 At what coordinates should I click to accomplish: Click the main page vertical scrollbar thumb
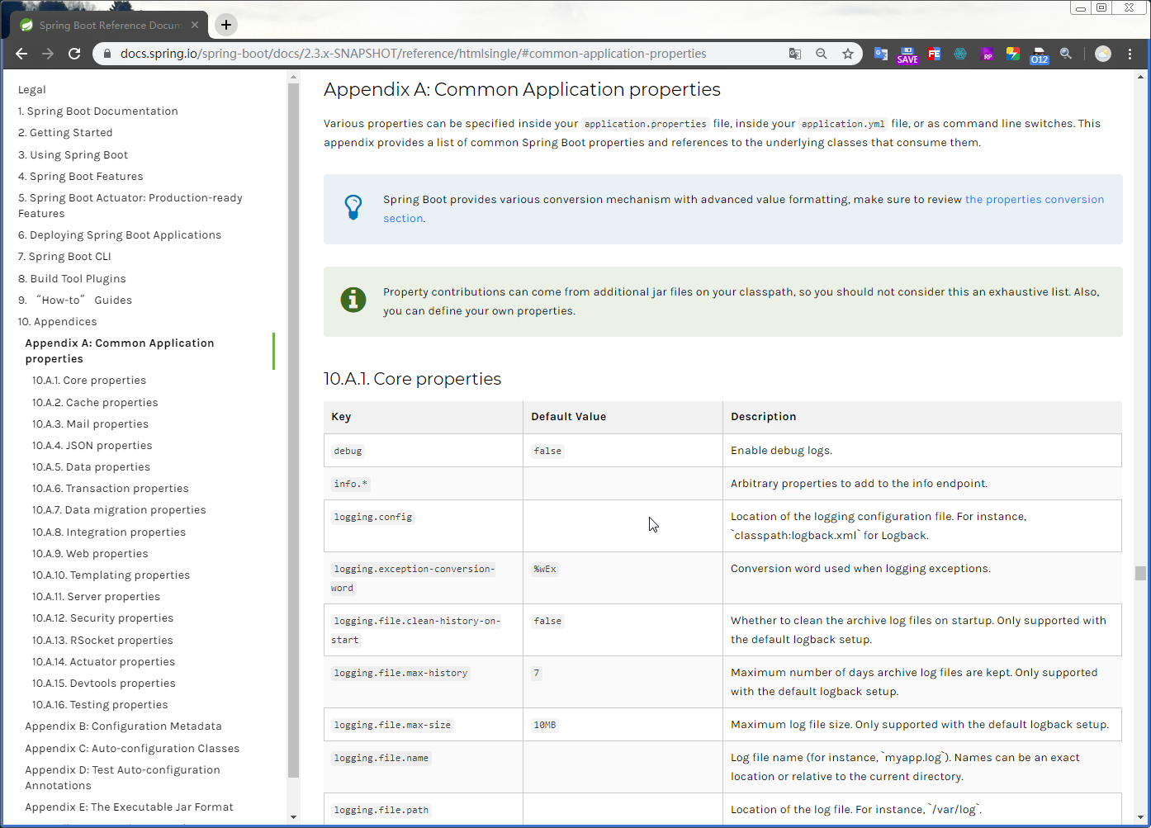(1140, 573)
